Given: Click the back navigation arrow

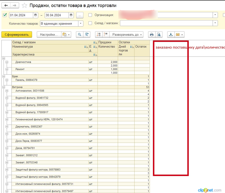Looking at the screenshot, I should click(6, 5).
